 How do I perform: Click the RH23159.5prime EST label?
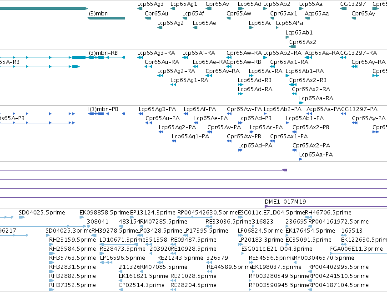point(72,240)
